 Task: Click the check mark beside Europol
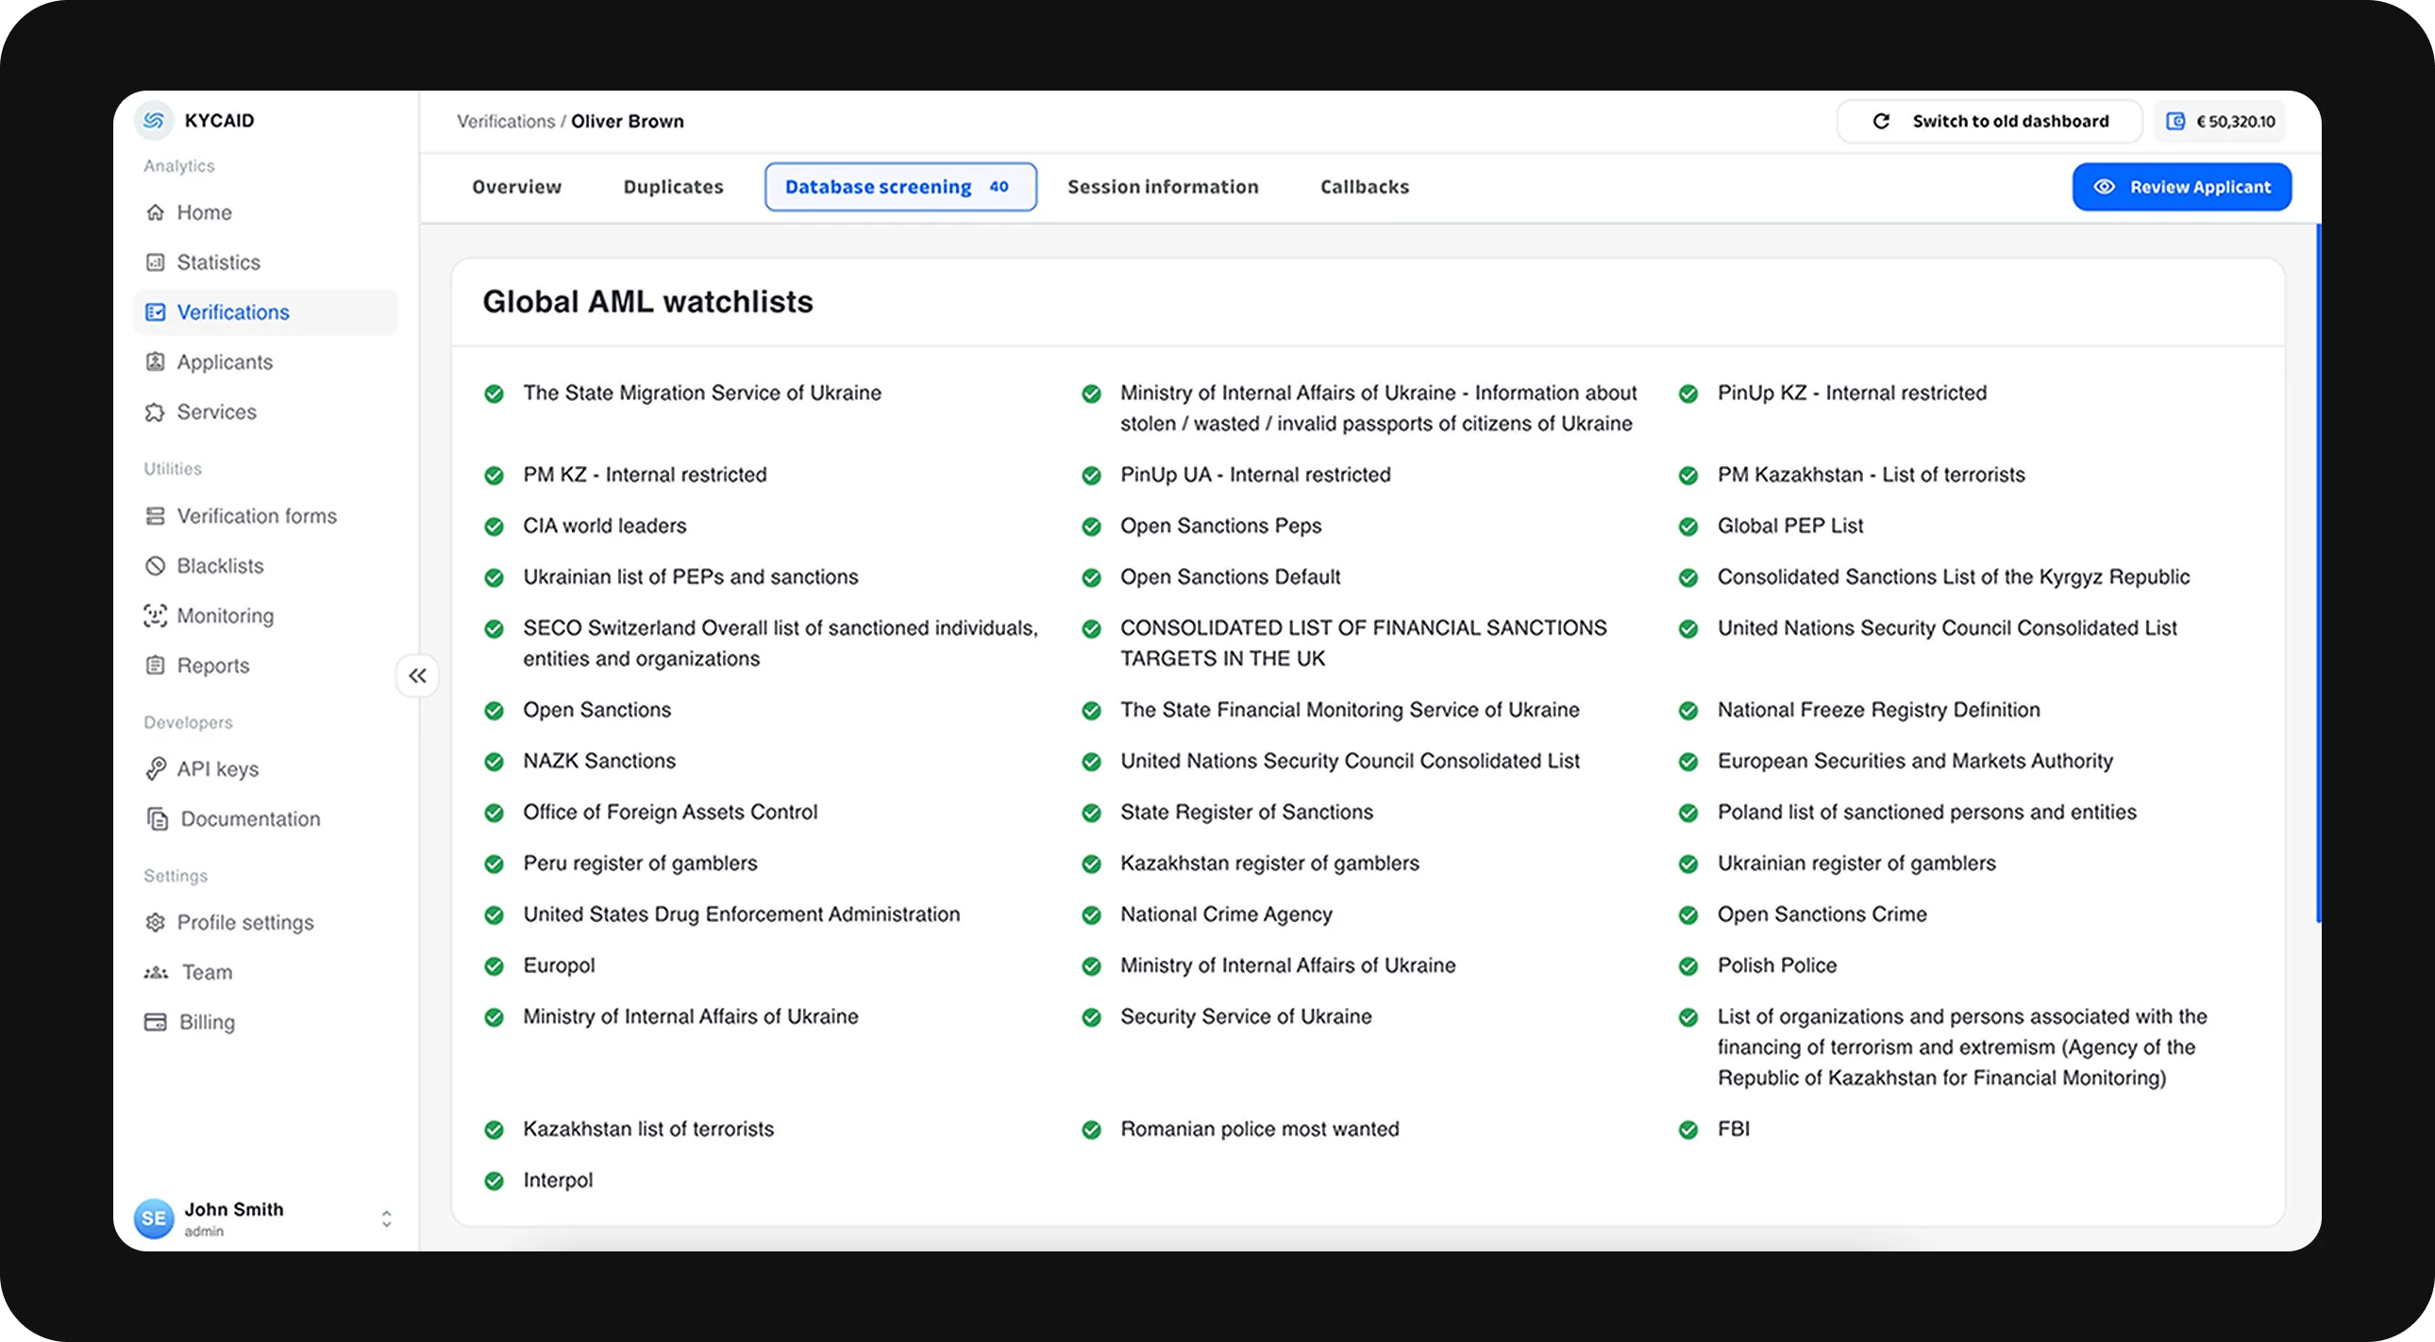pos(494,965)
